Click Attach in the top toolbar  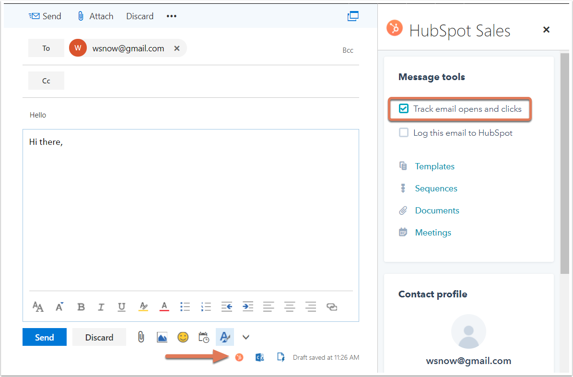coord(95,16)
